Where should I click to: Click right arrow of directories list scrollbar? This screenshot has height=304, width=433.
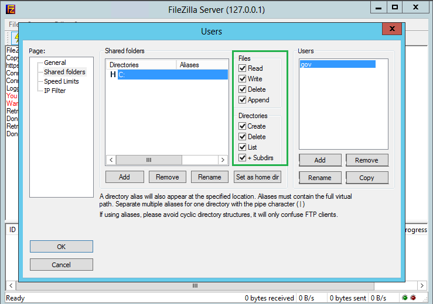(x=223, y=160)
